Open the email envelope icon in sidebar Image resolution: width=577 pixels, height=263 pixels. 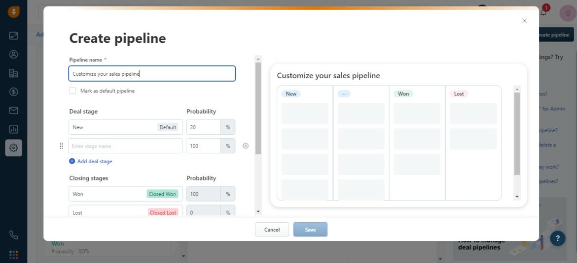14,111
